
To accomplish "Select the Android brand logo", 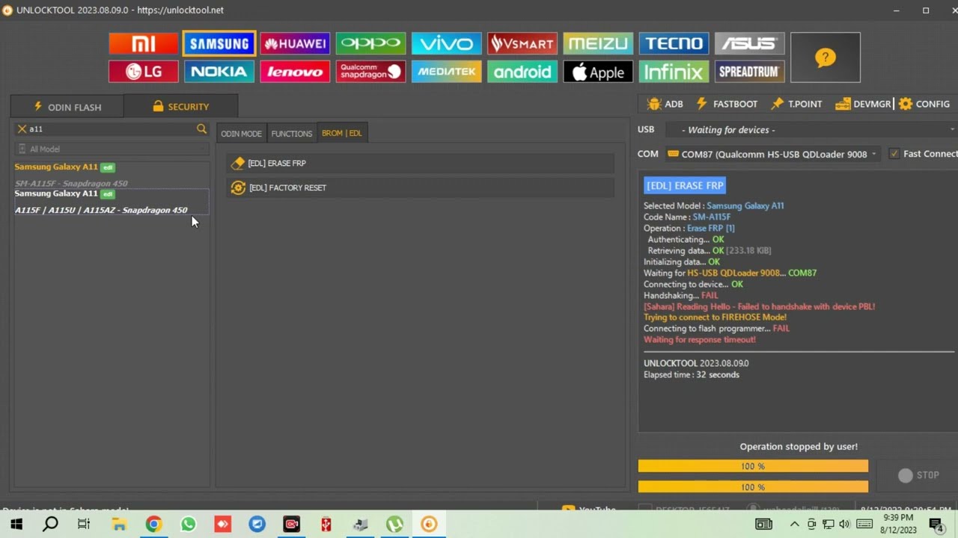I will point(522,72).
